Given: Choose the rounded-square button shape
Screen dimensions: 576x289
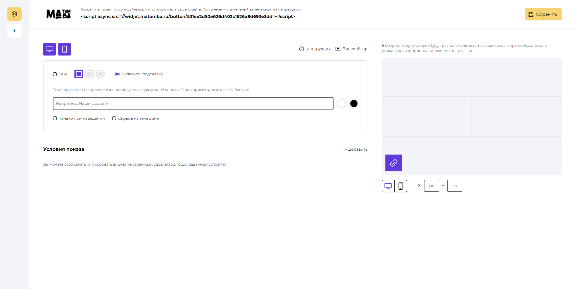Looking at the screenshot, I should click(x=89, y=74).
